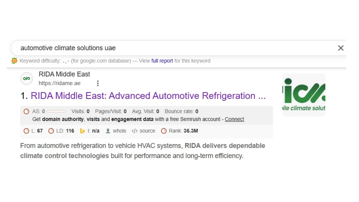This screenshot has width=359, height=202.
Task: Click the Rank 36.3M value
Action: point(191,131)
